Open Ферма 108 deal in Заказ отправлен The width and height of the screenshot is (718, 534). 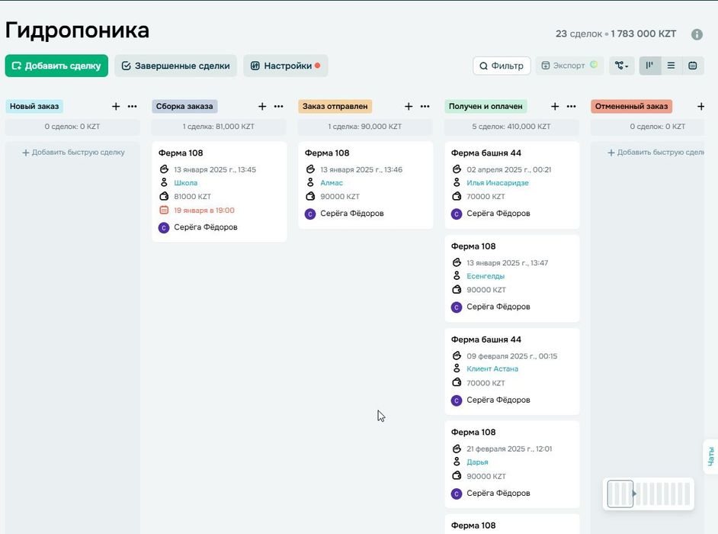327,153
